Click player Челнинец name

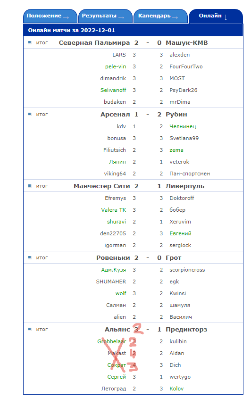click(183, 126)
